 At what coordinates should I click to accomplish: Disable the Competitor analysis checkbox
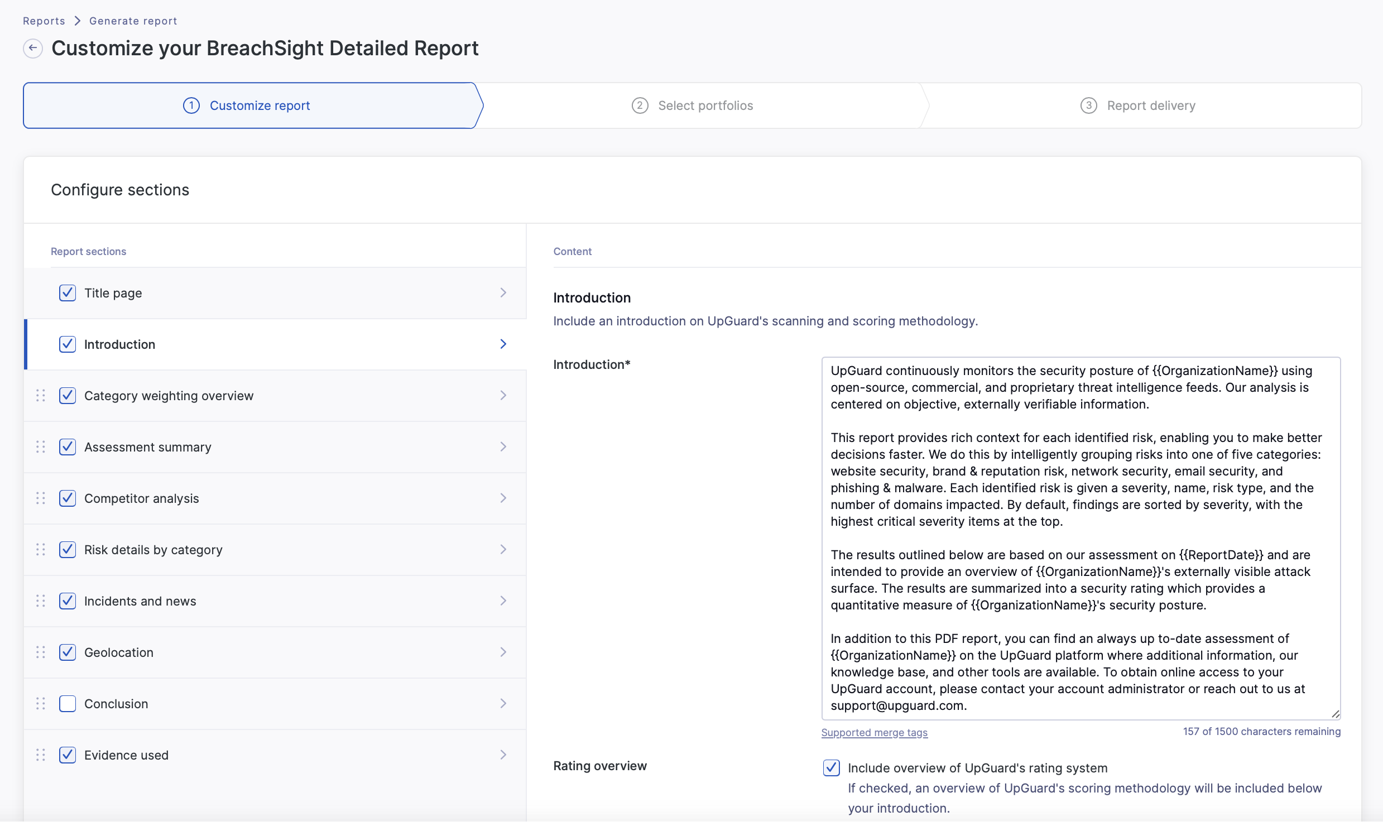[x=68, y=498]
